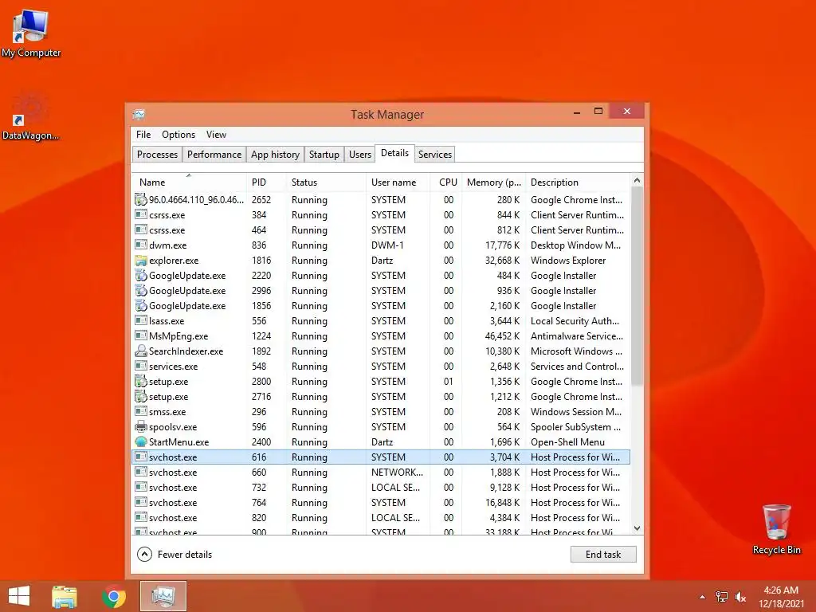Click the Windows Start button
The image size is (816, 612).
[19, 596]
